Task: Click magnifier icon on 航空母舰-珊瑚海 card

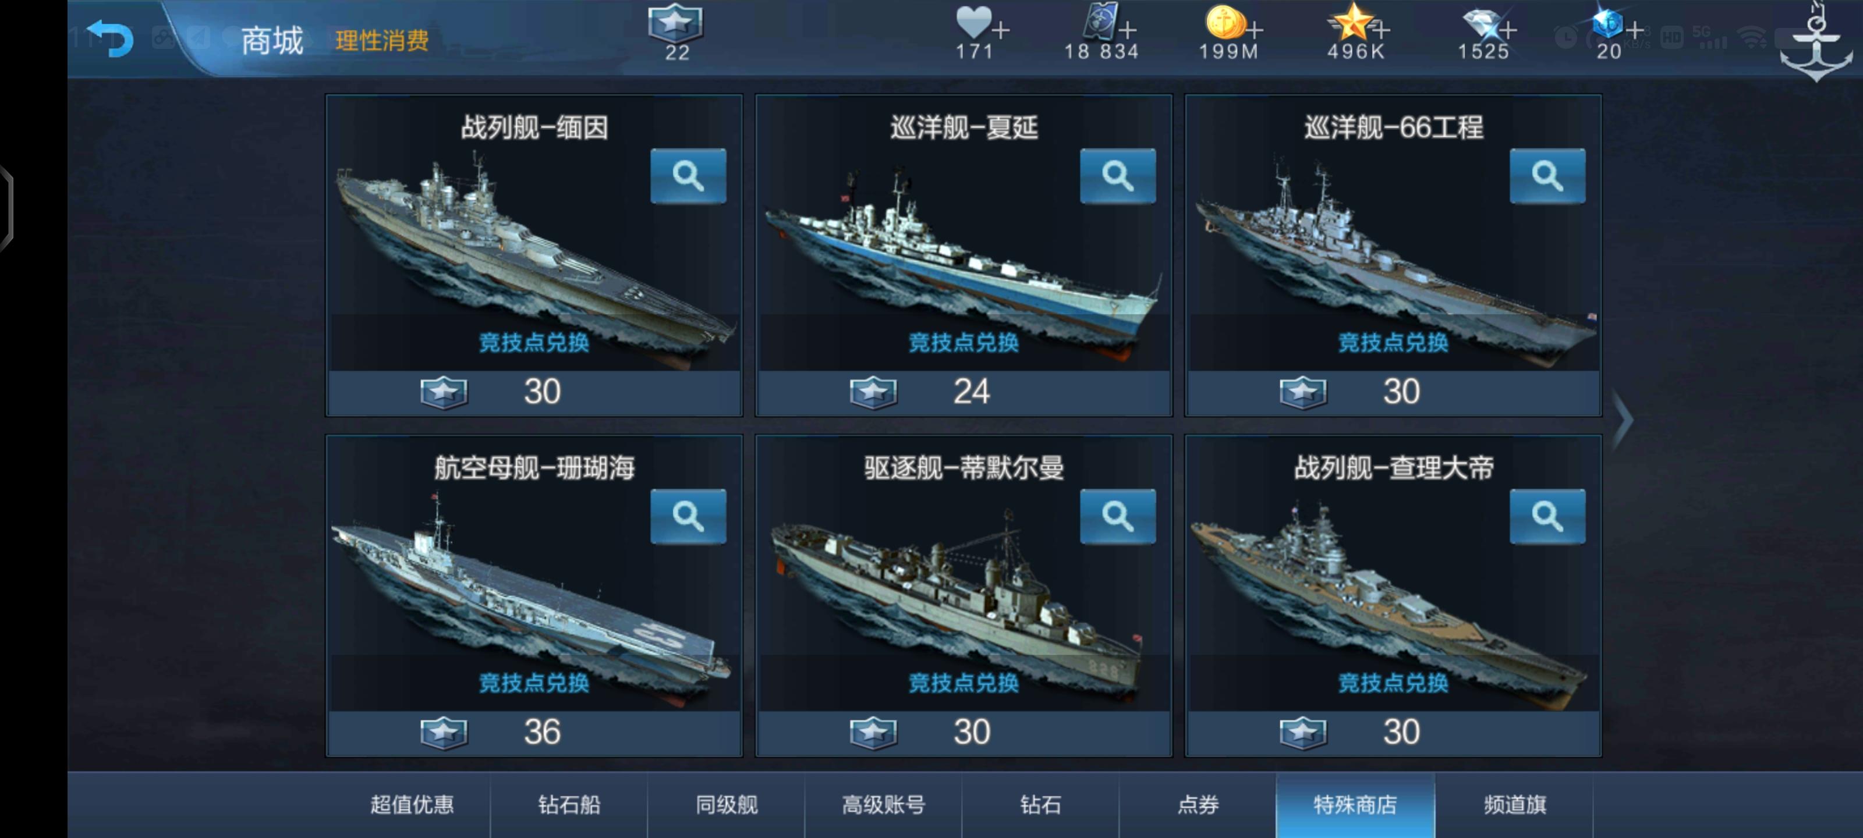Action: tap(688, 516)
